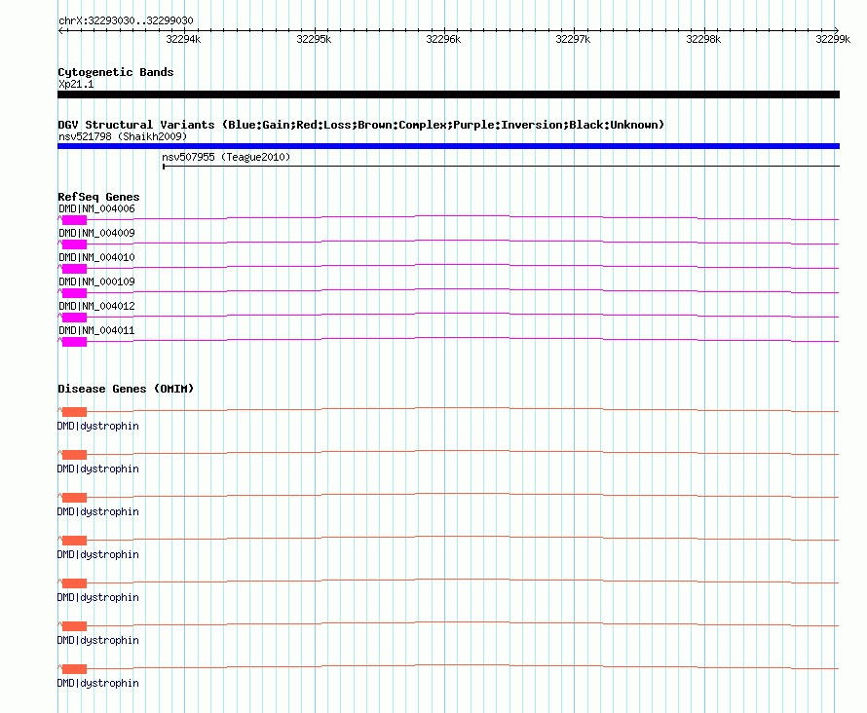Open the DMD|NM_004012 transcript label
The image size is (867, 713).
(x=96, y=306)
